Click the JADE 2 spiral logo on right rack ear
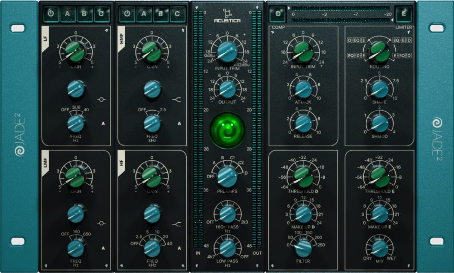 click(x=437, y=139)
